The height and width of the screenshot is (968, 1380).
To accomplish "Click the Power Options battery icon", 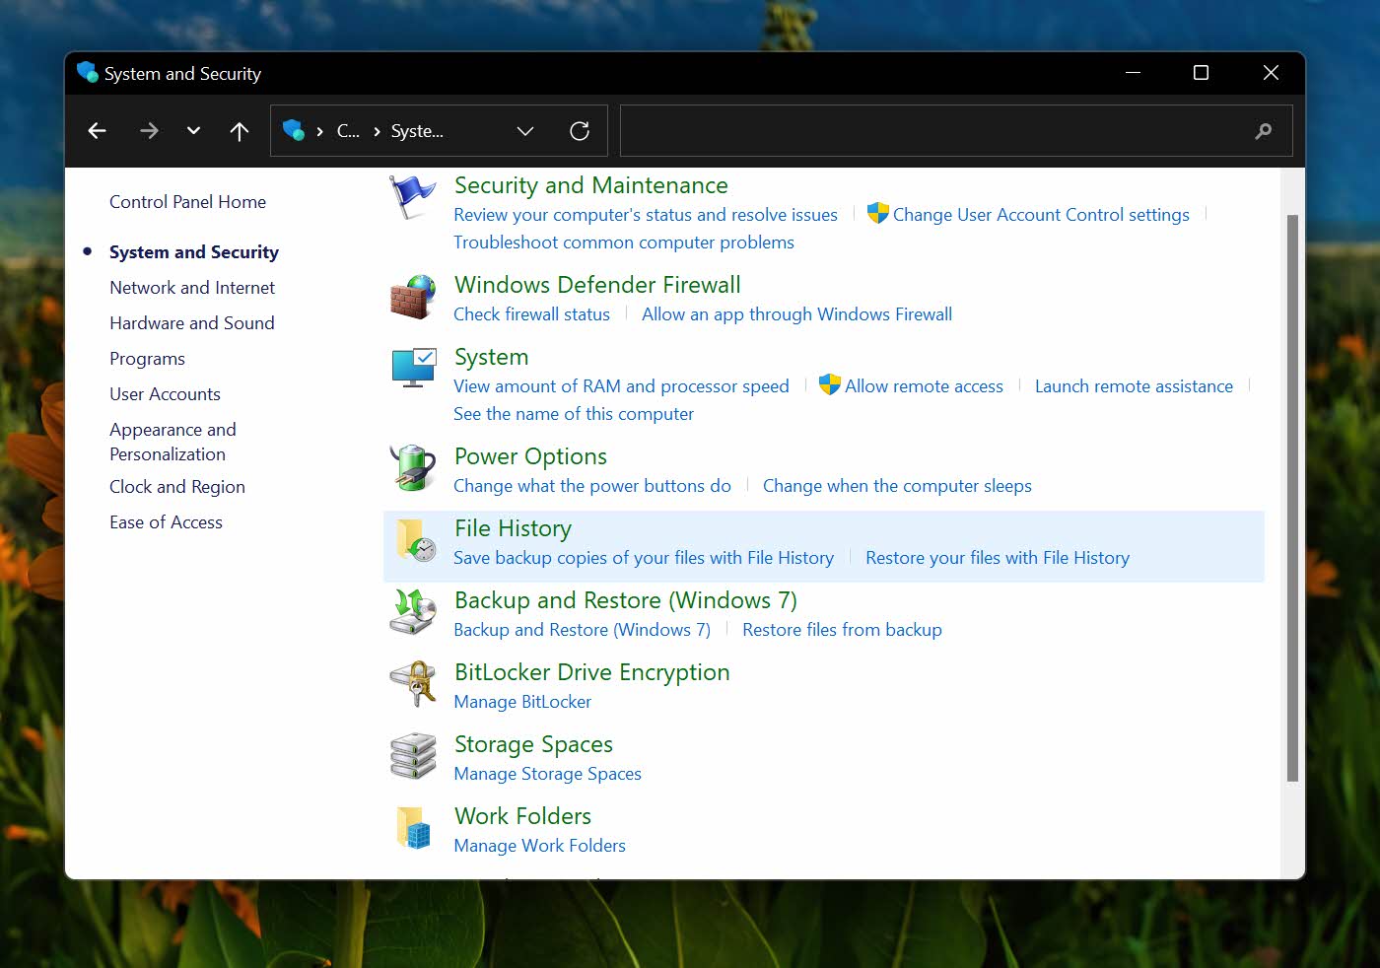I will (413, 467).
